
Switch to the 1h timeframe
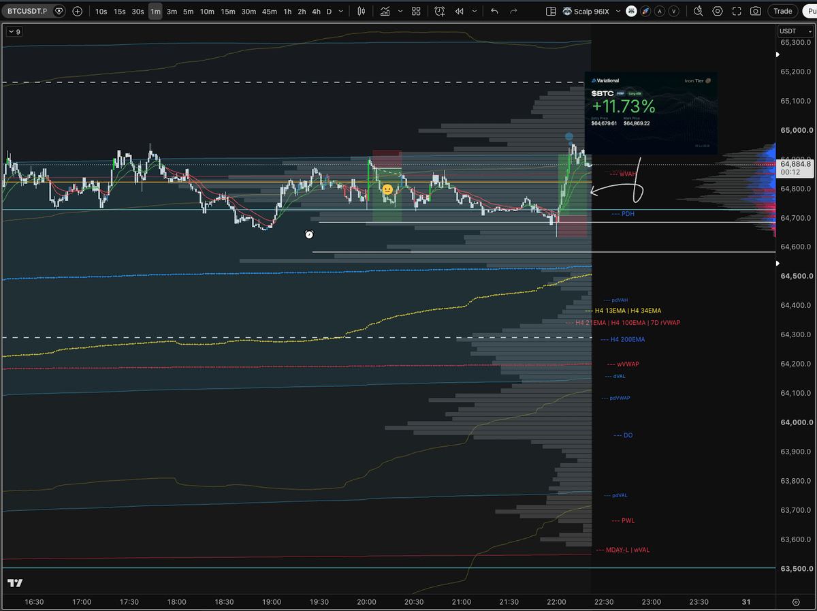tap(288, 11)
